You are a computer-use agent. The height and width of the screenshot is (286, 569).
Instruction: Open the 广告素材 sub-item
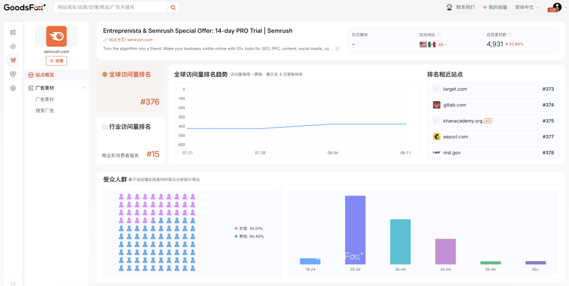pos(45,100)
